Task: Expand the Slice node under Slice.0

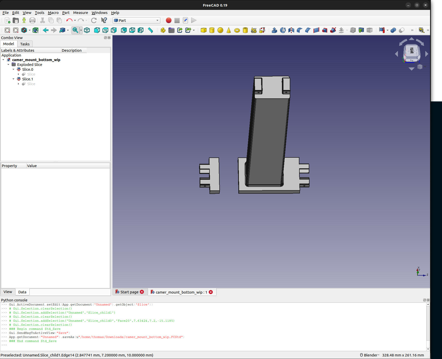Action: pyautogui.click(x=18, y=74)
